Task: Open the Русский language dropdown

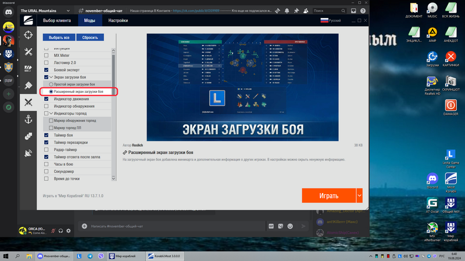Action: click(x=331, y=20)
